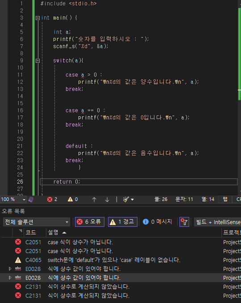Image resolution: width=241 pixels, height=303 pixels.
Task: Click the error icon on the last C2131 row
Action: tap(18, 295)
